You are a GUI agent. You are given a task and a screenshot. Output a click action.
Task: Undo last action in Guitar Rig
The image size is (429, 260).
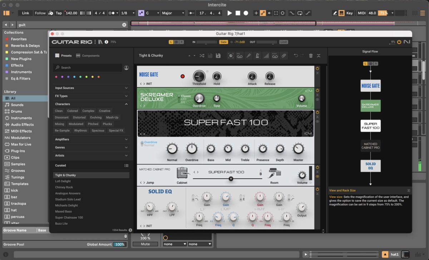click(296, 56)
